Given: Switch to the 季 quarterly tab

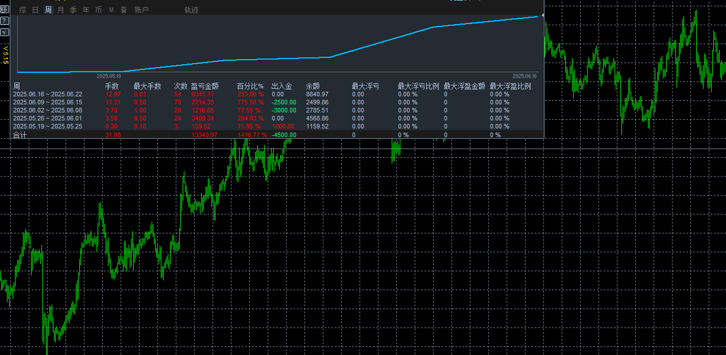Looking at the screenshot, I should [x=74, y=10].
